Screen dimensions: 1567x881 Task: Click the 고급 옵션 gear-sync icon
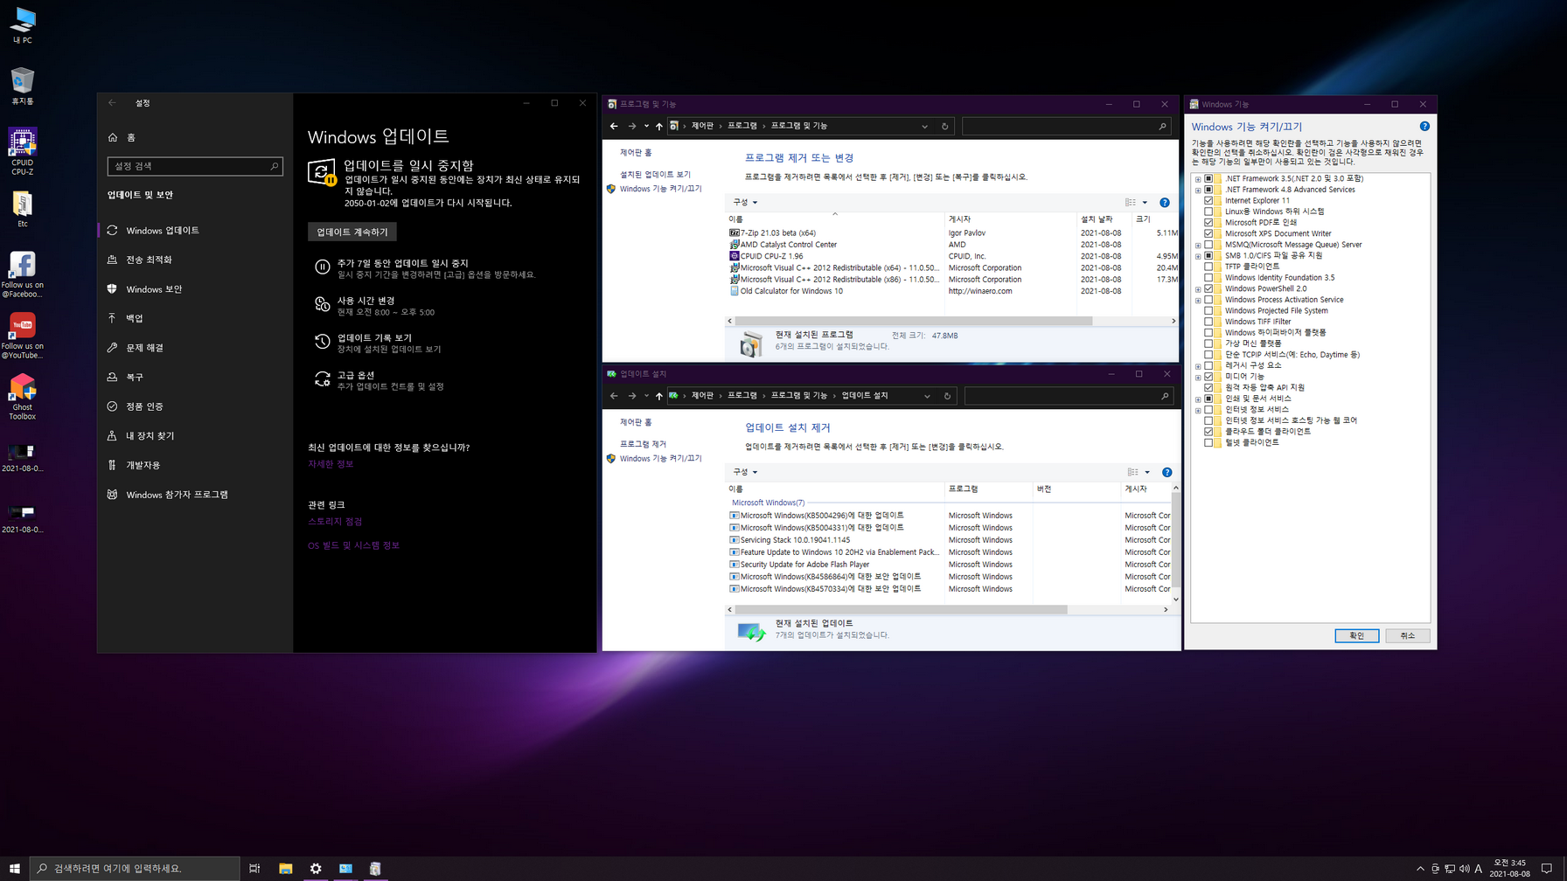click(322, 379)
